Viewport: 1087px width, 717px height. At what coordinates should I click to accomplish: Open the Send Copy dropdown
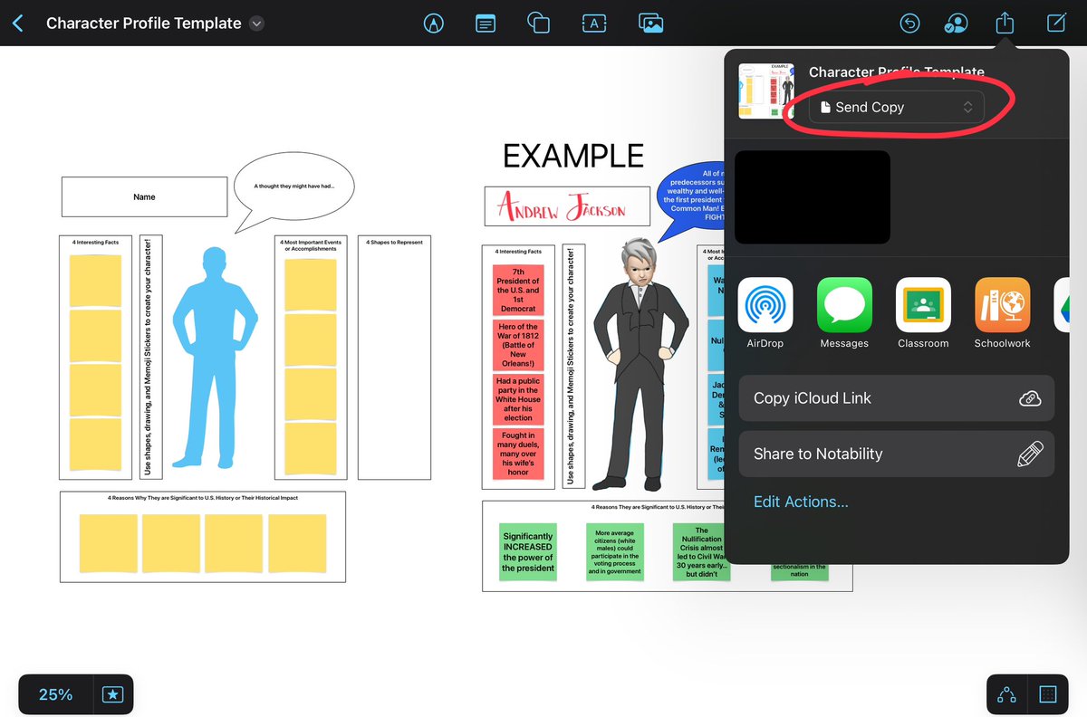tap(895, 107)
